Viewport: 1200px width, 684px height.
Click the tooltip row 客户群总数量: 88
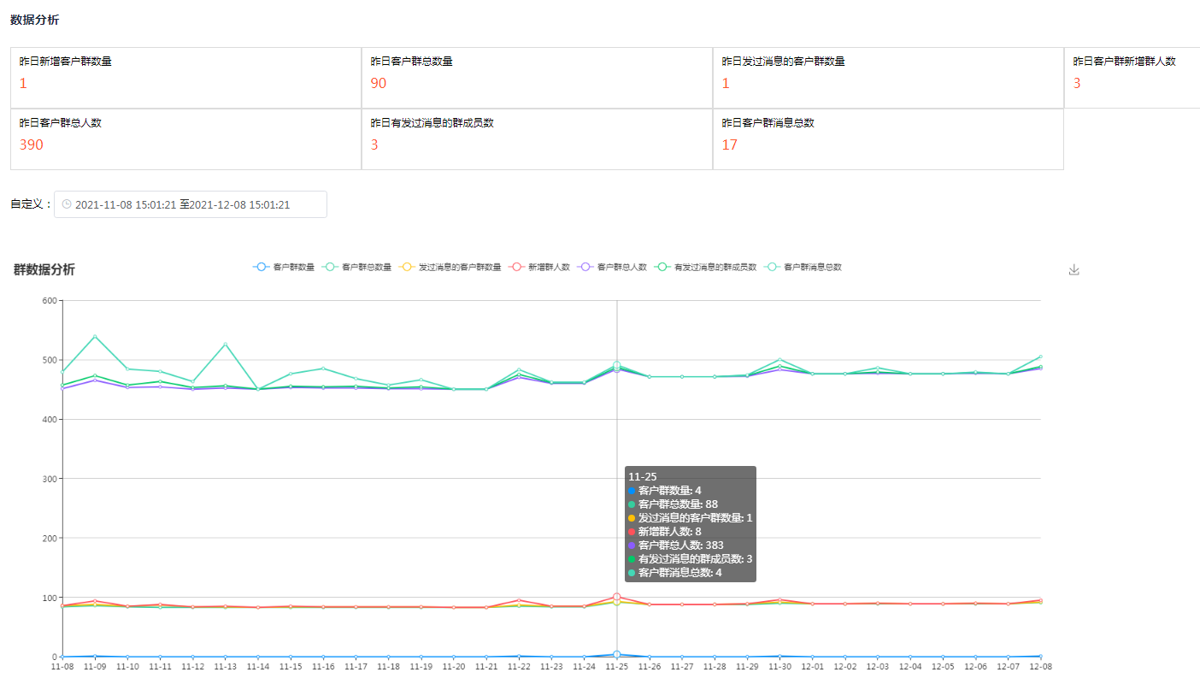pyautogui.click(x=673, y=504)
